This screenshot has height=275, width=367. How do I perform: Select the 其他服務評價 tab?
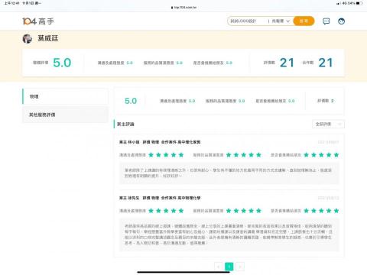[65, 115]
